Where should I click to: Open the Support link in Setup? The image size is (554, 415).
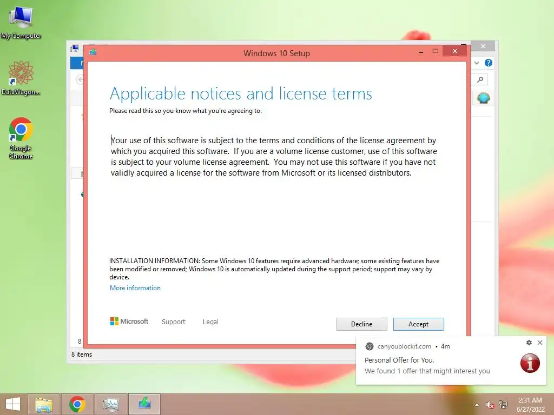pyautogui.click(x=174, y=322)
